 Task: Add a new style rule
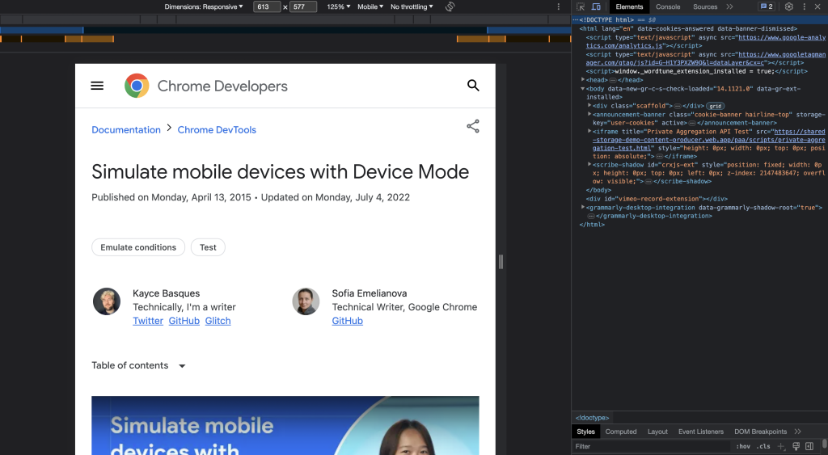[782, 447]
